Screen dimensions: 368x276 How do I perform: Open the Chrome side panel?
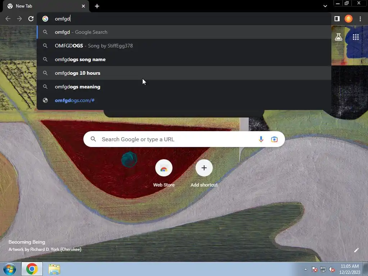pos(337,19)
